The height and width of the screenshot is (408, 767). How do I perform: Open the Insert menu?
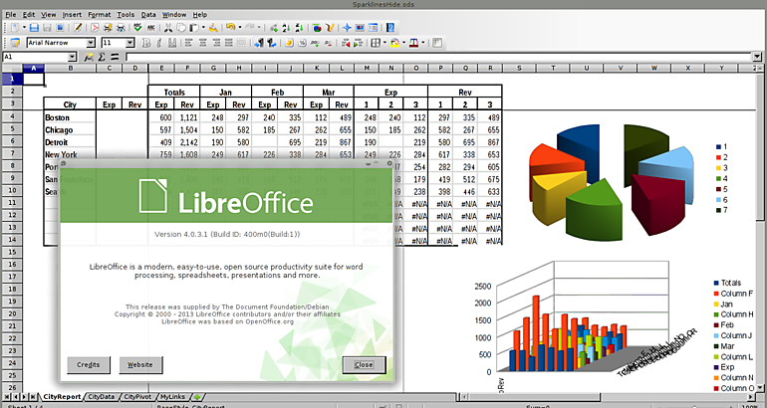pos(72,15)
